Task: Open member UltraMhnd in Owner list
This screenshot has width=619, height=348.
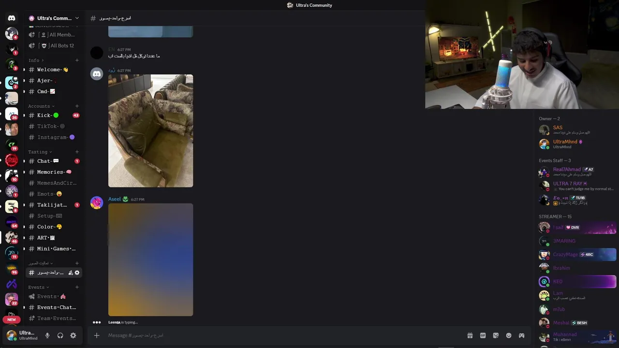Action: [x=577, y=144]
